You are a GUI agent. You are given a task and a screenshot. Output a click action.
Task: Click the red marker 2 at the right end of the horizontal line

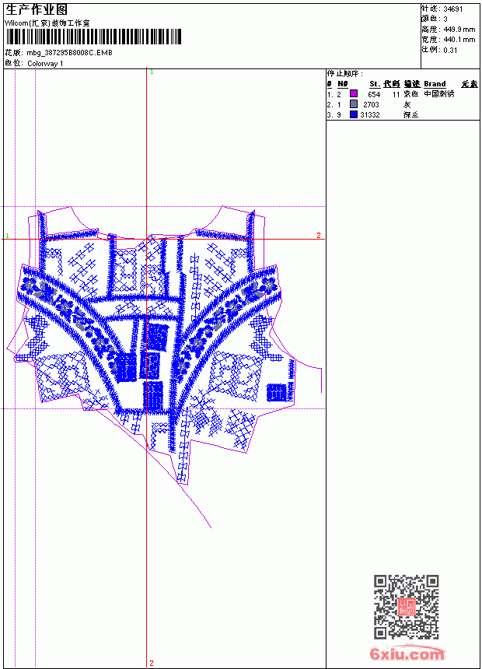point(319,235)
